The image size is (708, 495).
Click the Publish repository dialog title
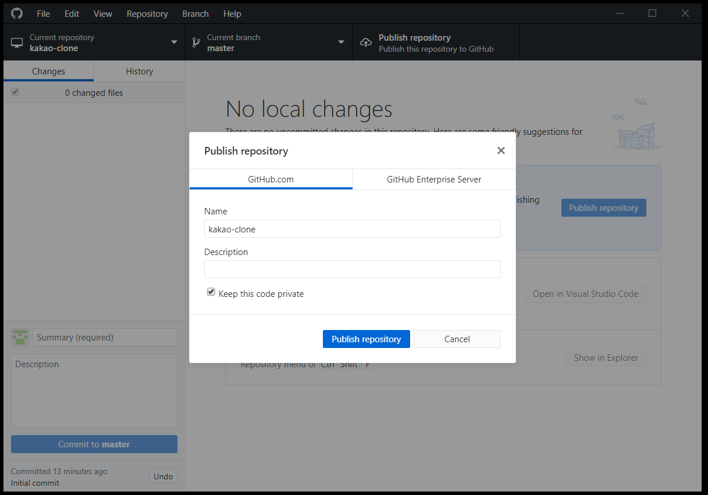(246, 151)
